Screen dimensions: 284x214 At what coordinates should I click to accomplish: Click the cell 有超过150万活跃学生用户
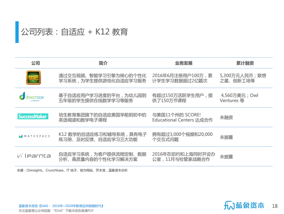click(182, 98)
